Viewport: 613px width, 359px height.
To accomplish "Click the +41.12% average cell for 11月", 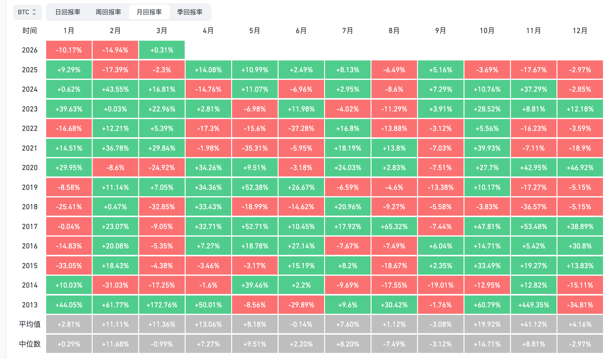I will click(533, 324).
